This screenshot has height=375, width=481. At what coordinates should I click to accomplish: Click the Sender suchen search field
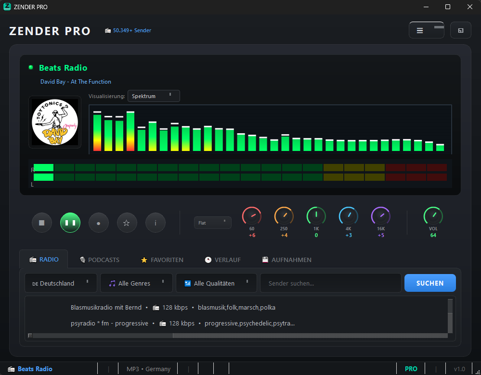click(x=330, y=283)
